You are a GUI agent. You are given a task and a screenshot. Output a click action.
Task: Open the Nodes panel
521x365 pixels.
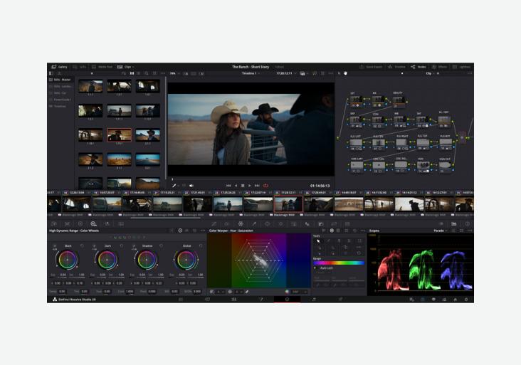(x=419, y=67)
